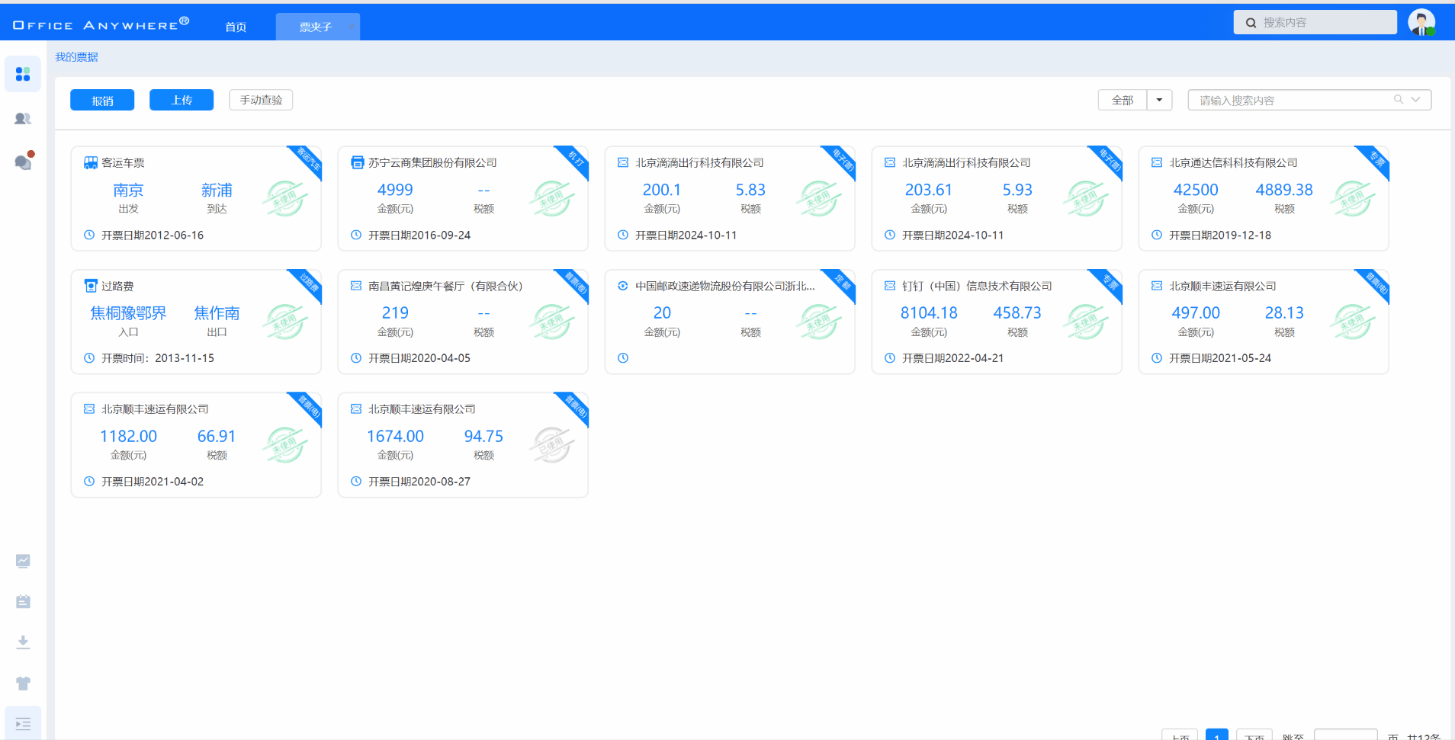The image size is (1455, 740).
Task: Expand the chevron in the ticket search box
Action: click(x=1416, y=100)
